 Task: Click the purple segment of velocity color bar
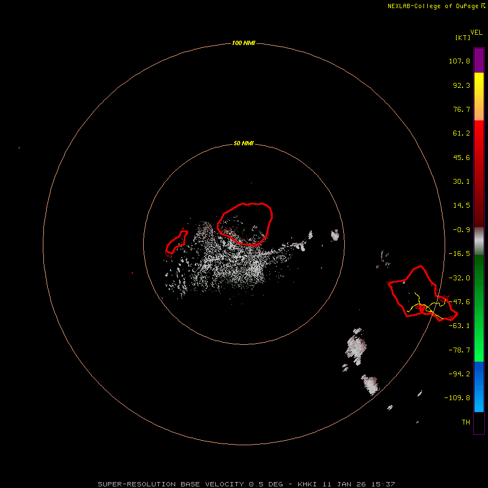(479, 61)
